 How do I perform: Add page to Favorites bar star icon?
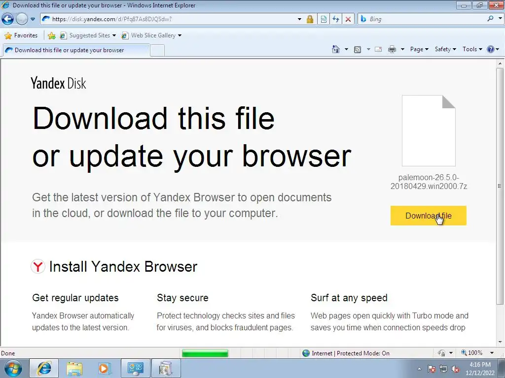click(51, 35)
